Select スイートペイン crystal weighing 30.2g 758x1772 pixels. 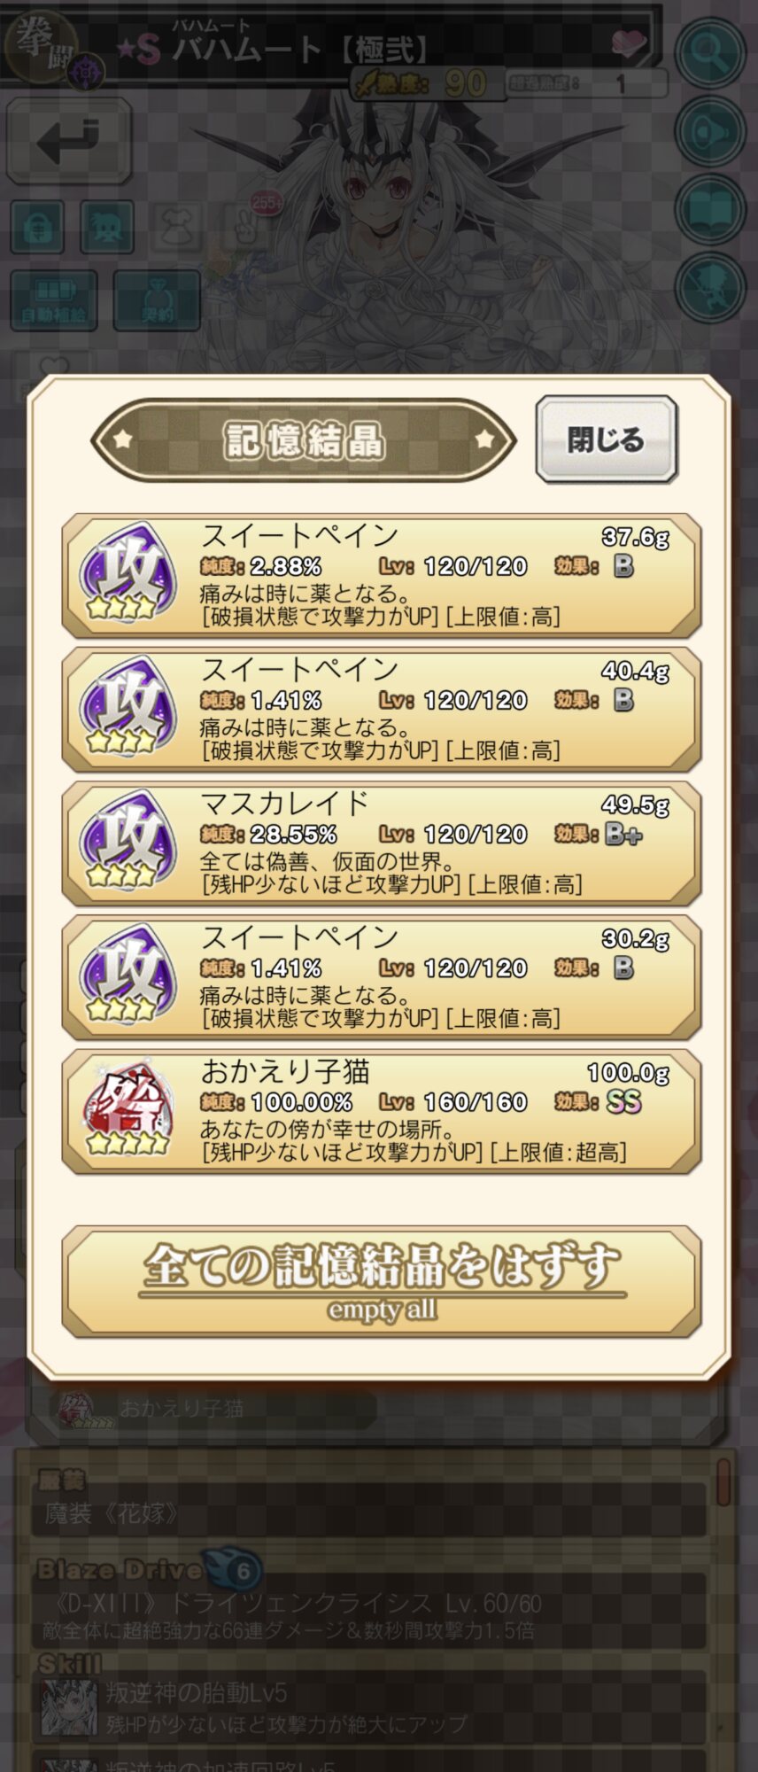point(382,976)
